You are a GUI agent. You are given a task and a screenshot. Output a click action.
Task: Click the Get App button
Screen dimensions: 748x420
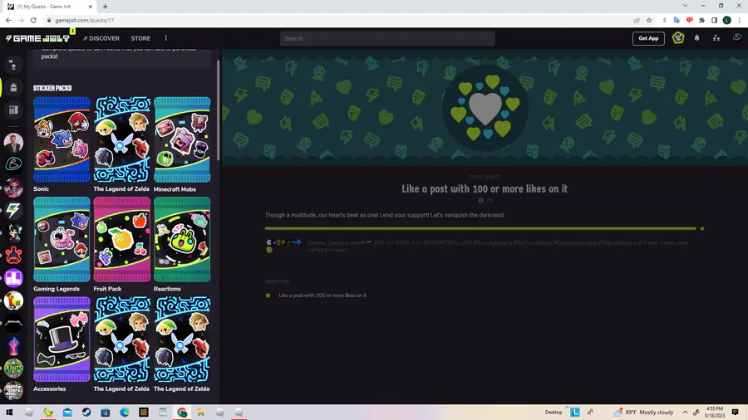pos(648,38)
